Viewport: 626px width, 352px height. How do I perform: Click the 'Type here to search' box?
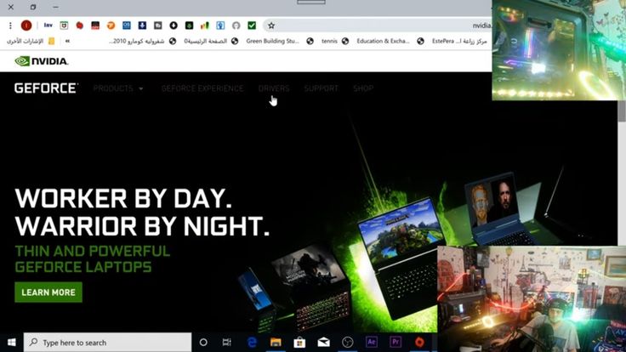point(107,343)
